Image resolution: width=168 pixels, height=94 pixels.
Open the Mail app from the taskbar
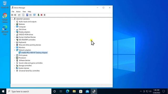click(87, 91)
